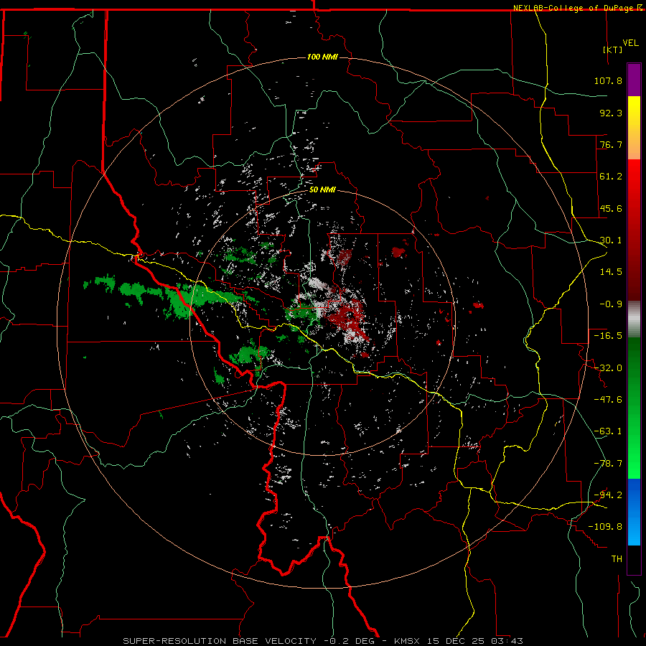
Task: Pick the green segment of velocity color bar
Action: pyautogui.click(x=634, y=408)
